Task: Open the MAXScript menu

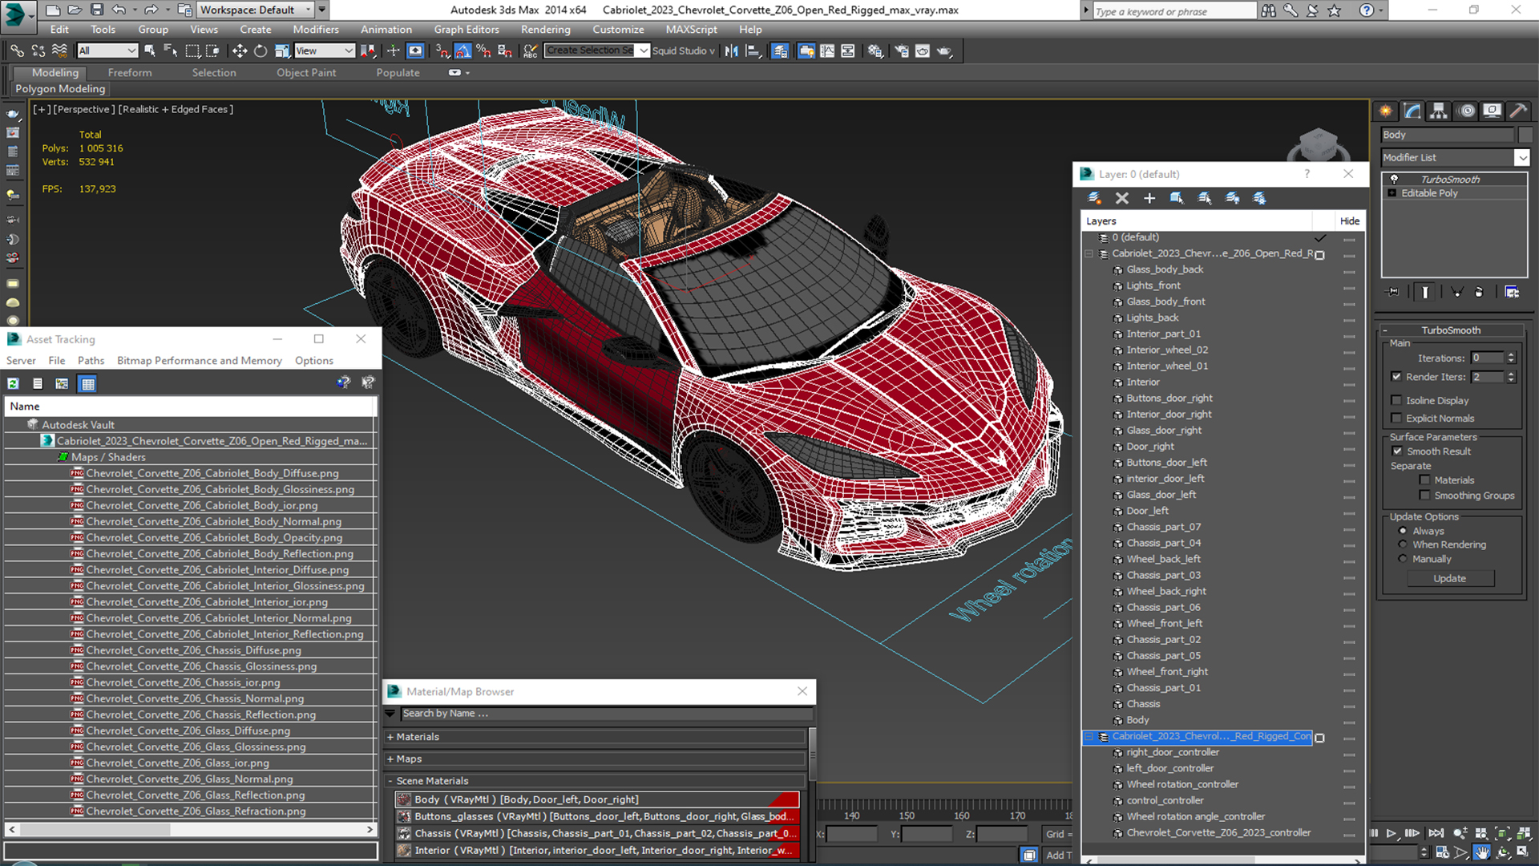Action: point(691,30)
